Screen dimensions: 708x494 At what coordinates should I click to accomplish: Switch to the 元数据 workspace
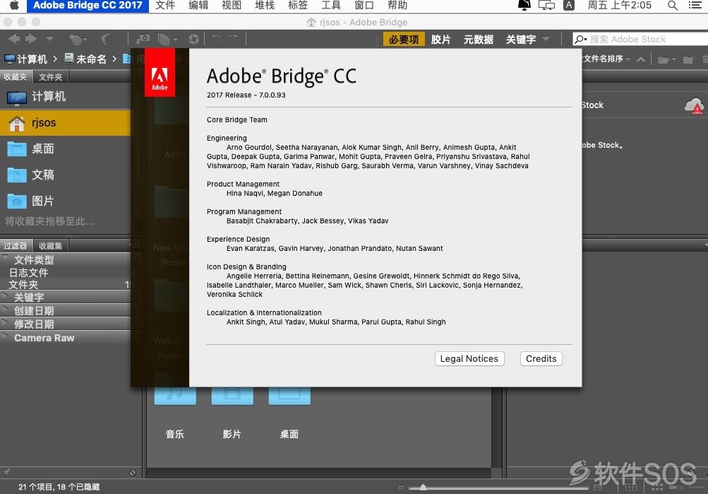click(x=478, y=40)
